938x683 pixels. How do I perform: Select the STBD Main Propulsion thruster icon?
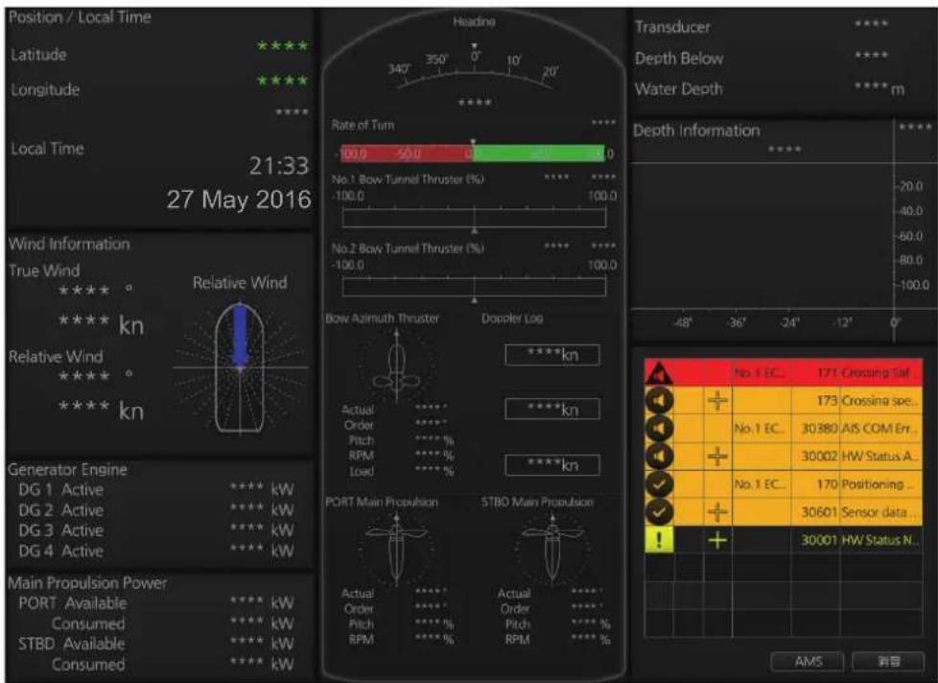coord(552,547)
